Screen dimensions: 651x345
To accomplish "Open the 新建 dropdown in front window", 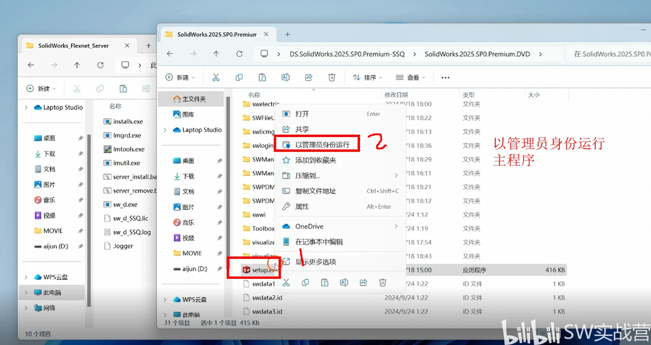I will [x=180, y=77].
